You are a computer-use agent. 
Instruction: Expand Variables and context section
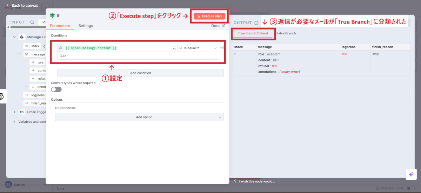(x=14, y=122)
